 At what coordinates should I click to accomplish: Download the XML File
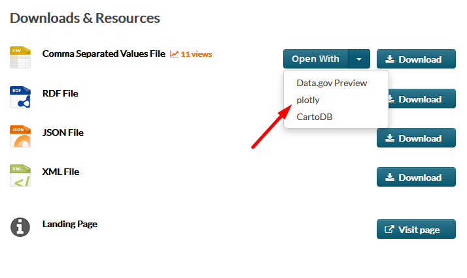[x=416, y=177]
